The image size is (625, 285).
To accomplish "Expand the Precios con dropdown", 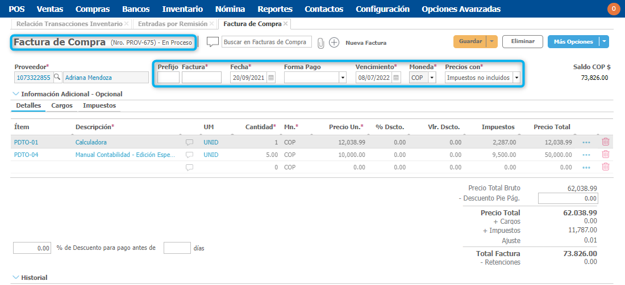I will (516, 78).
